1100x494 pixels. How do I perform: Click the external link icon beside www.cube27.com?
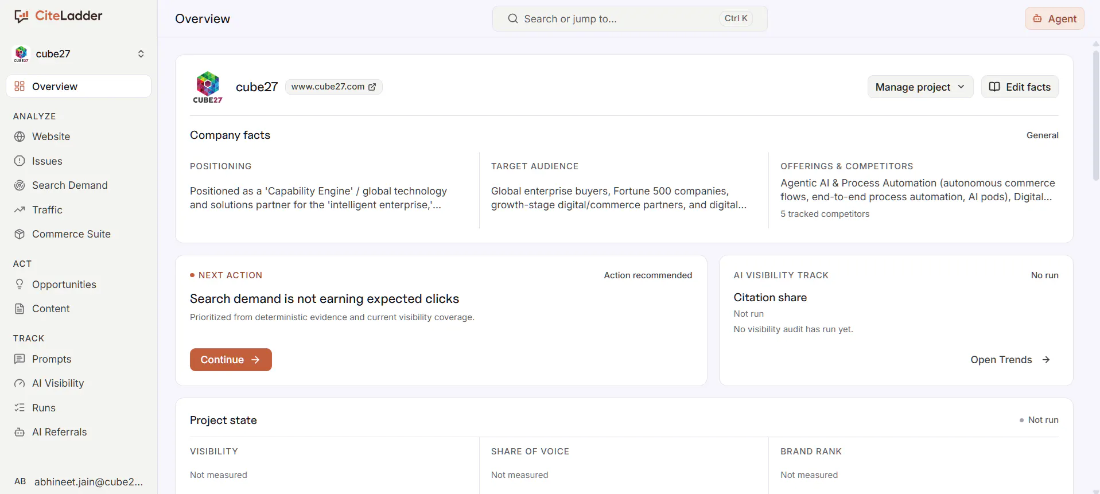[x=372, y=87]
